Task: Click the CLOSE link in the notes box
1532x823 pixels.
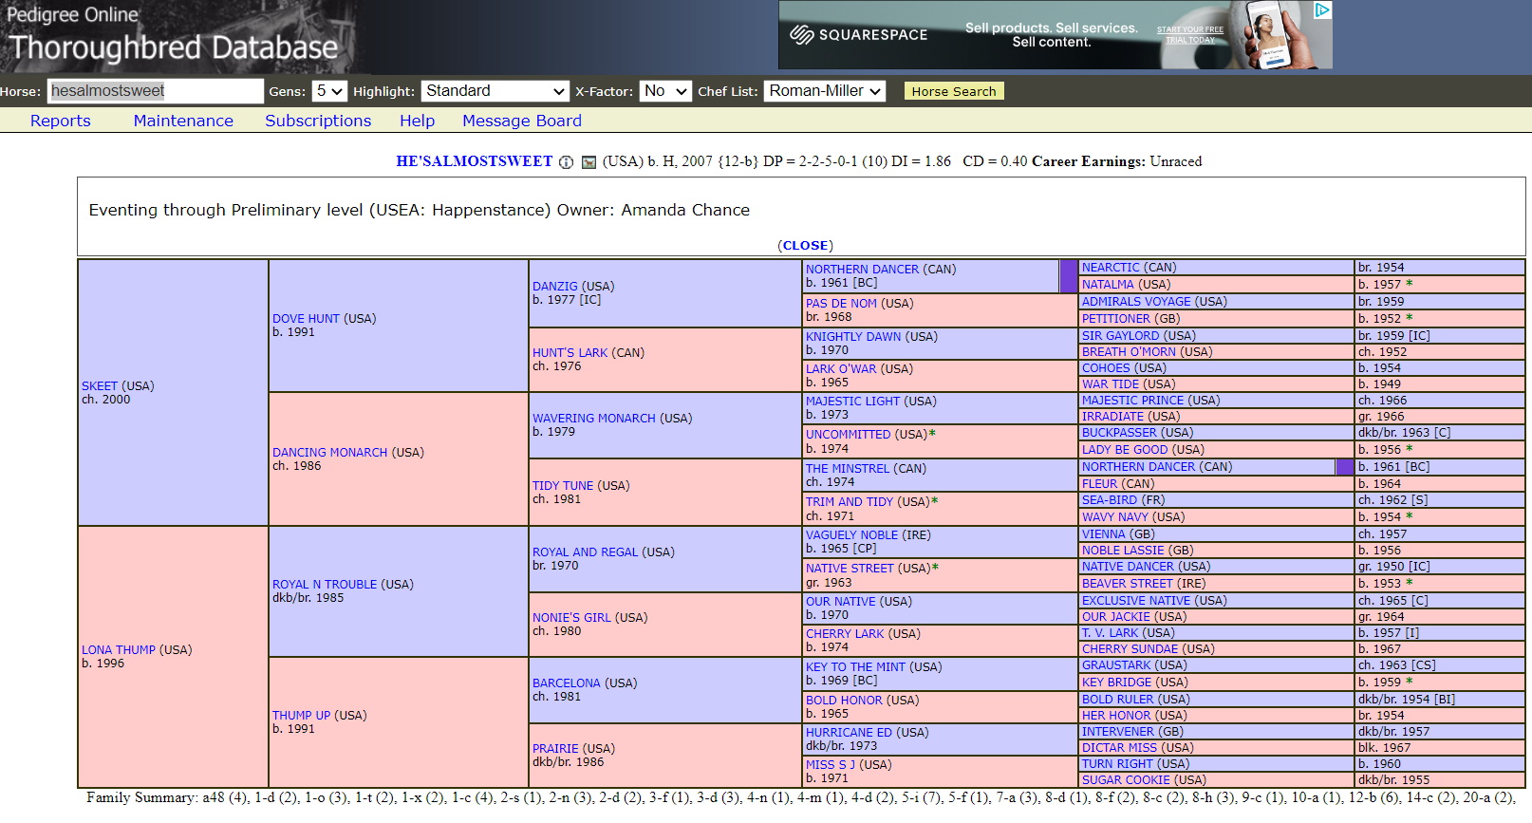Action: point(805,245)
